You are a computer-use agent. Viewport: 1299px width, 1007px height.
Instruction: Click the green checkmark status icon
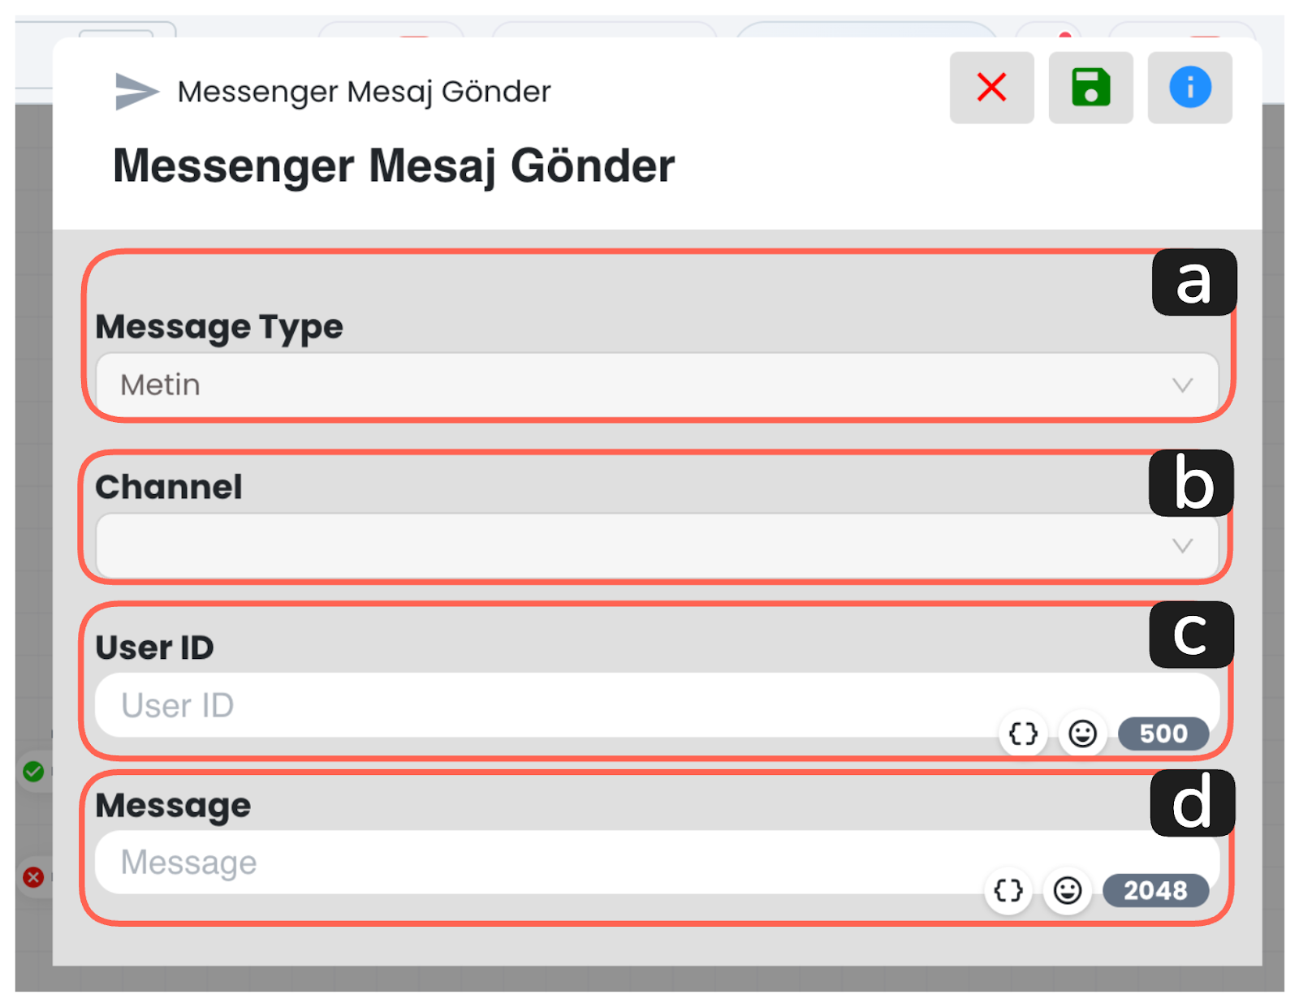point(33,771)
